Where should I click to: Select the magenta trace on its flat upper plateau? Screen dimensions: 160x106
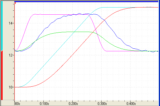coord(61,14)
